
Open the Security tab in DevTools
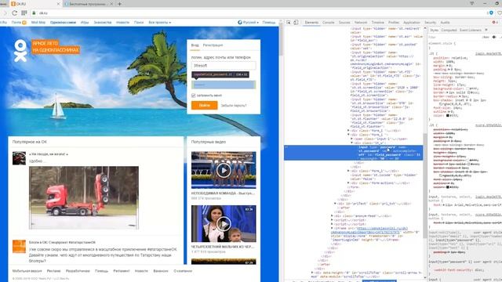tap(431, 23)
